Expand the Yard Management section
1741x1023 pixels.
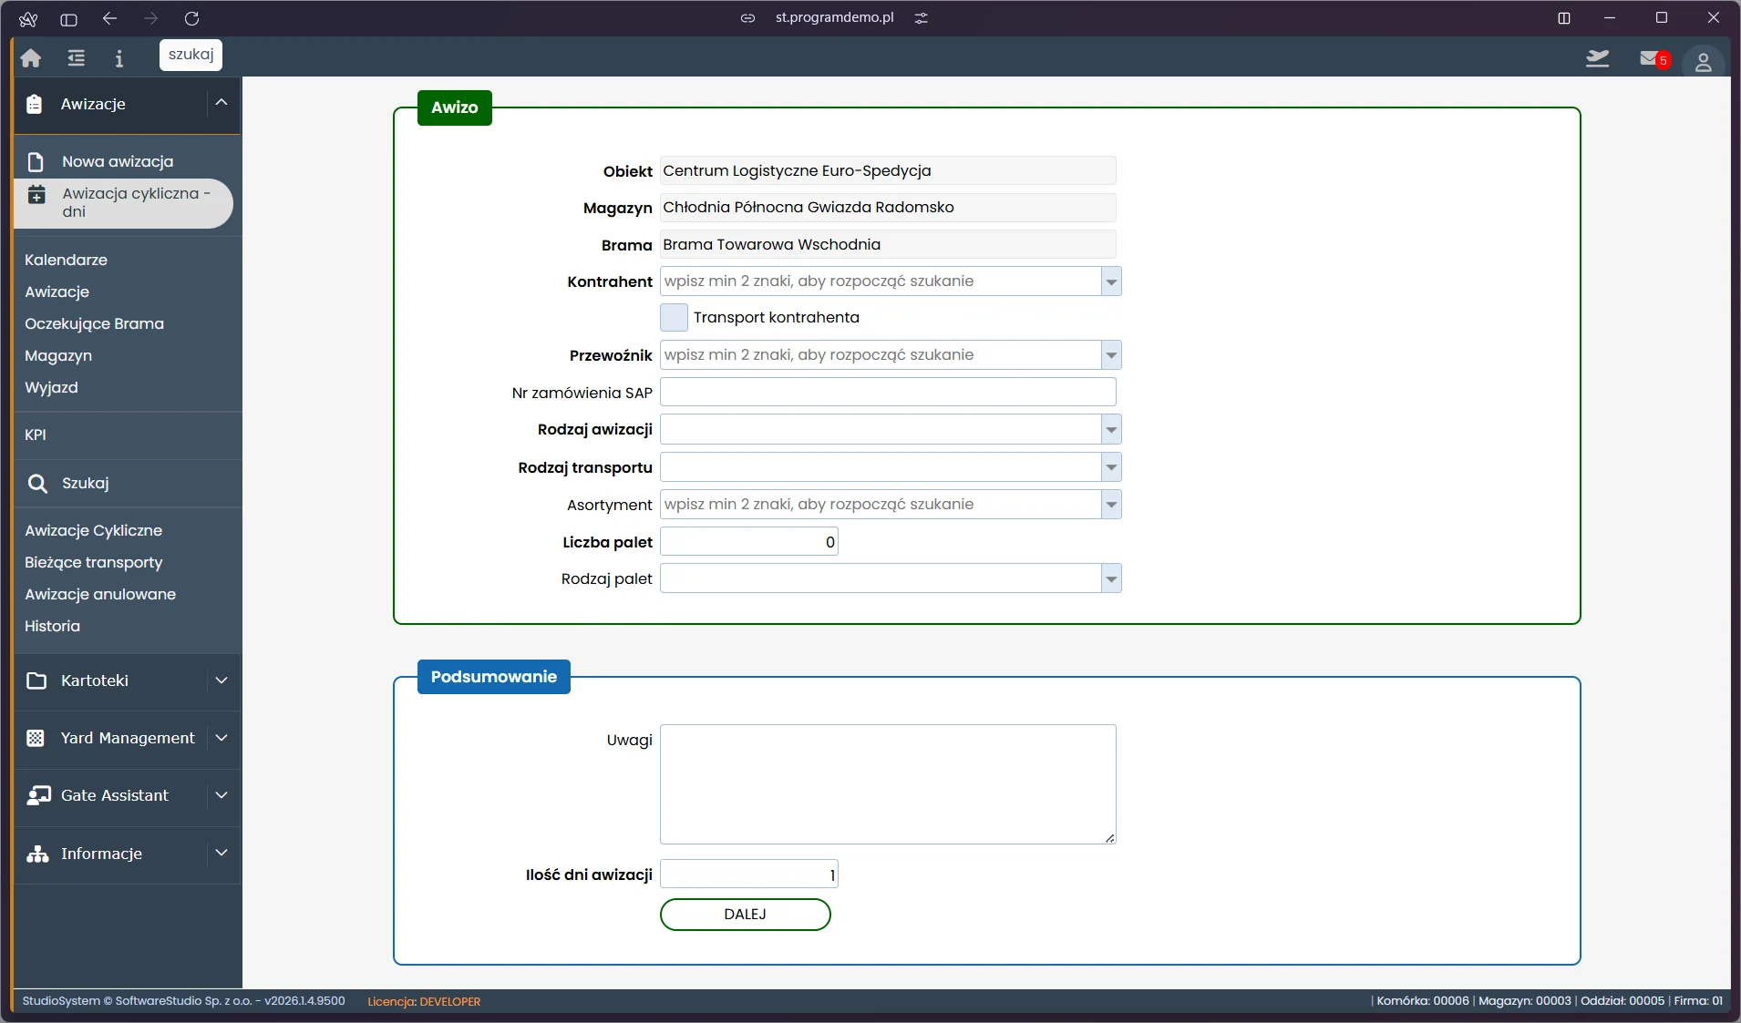tap(221, 738)
